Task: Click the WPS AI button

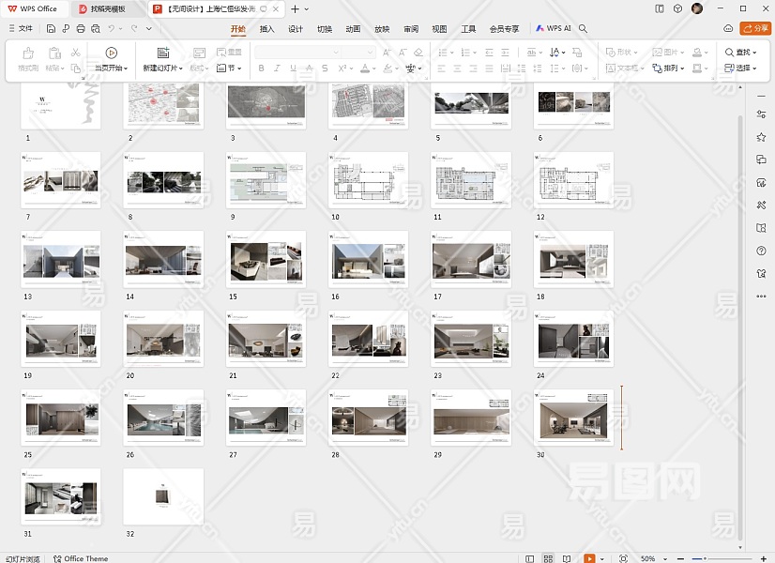Action: click(554, 29)
